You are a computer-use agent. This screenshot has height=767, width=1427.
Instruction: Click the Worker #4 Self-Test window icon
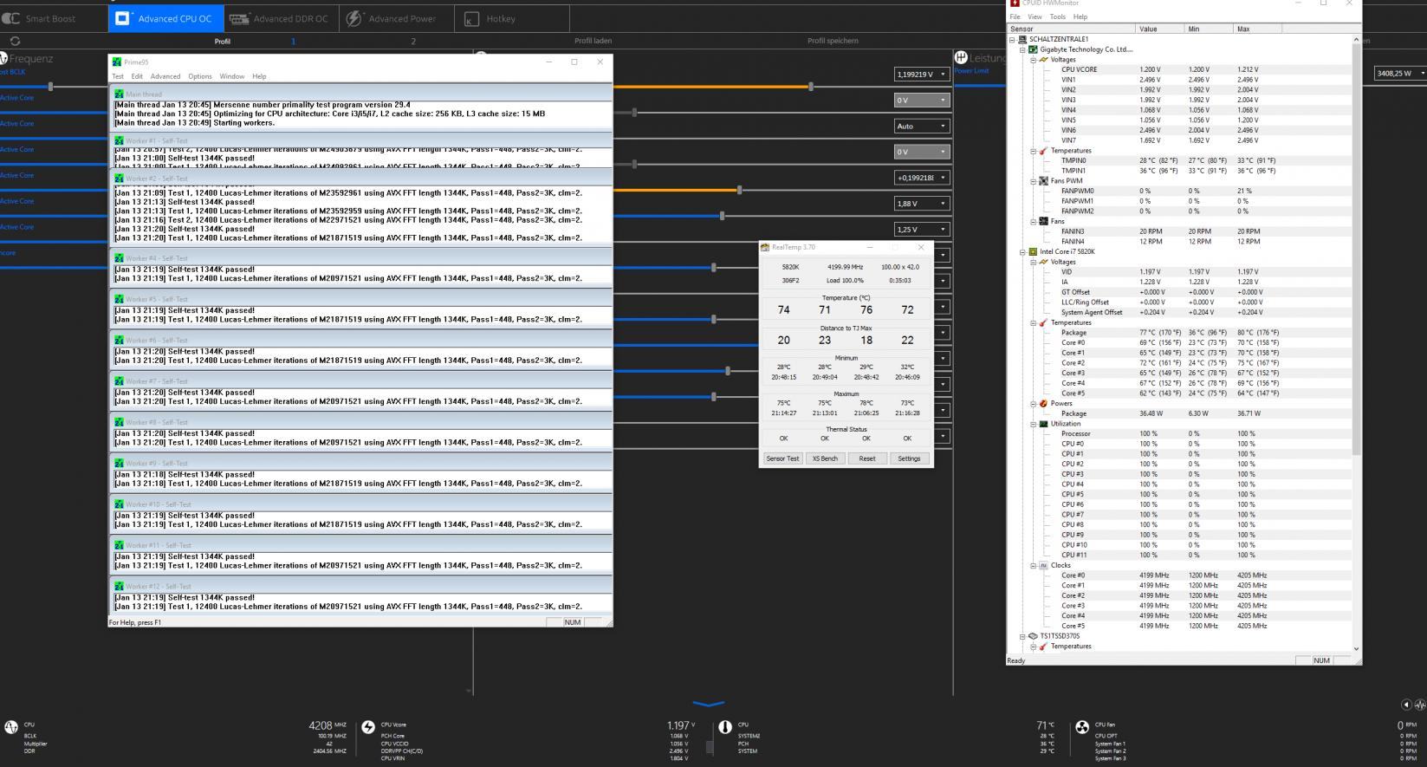(x=119, y=258)
